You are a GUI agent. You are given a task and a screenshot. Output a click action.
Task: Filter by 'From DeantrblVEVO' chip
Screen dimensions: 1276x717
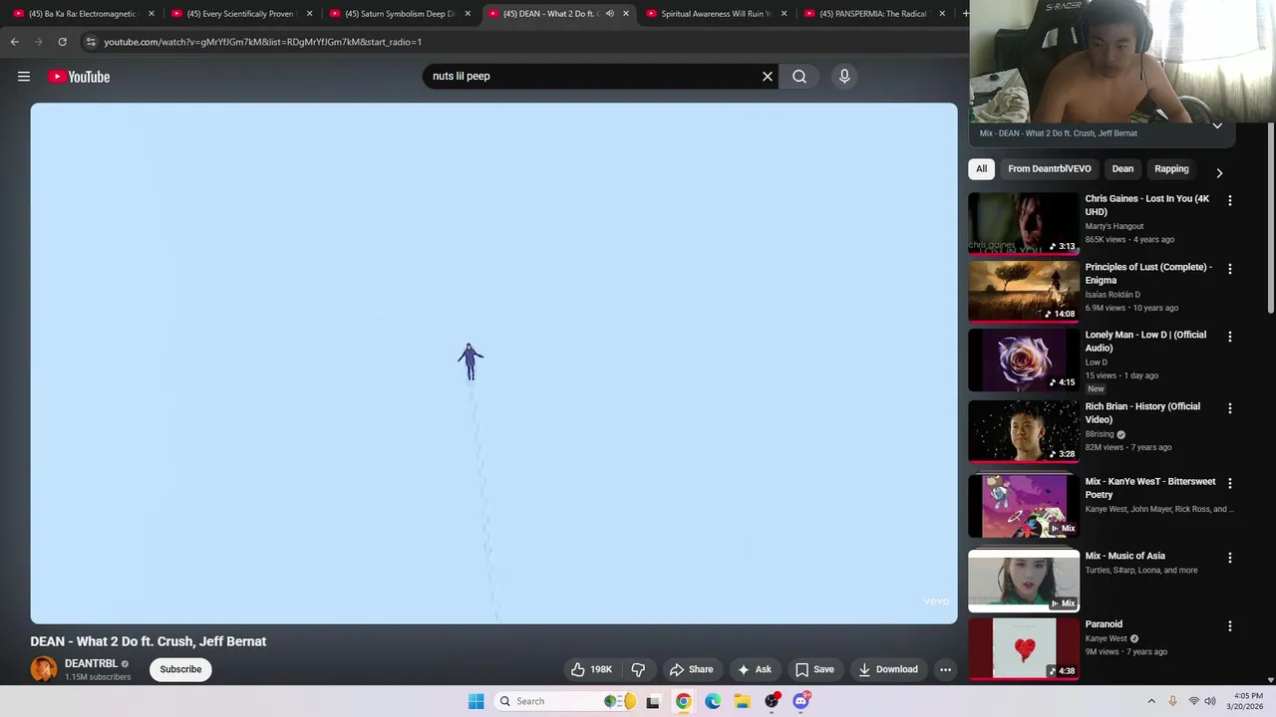[1049, 169]
